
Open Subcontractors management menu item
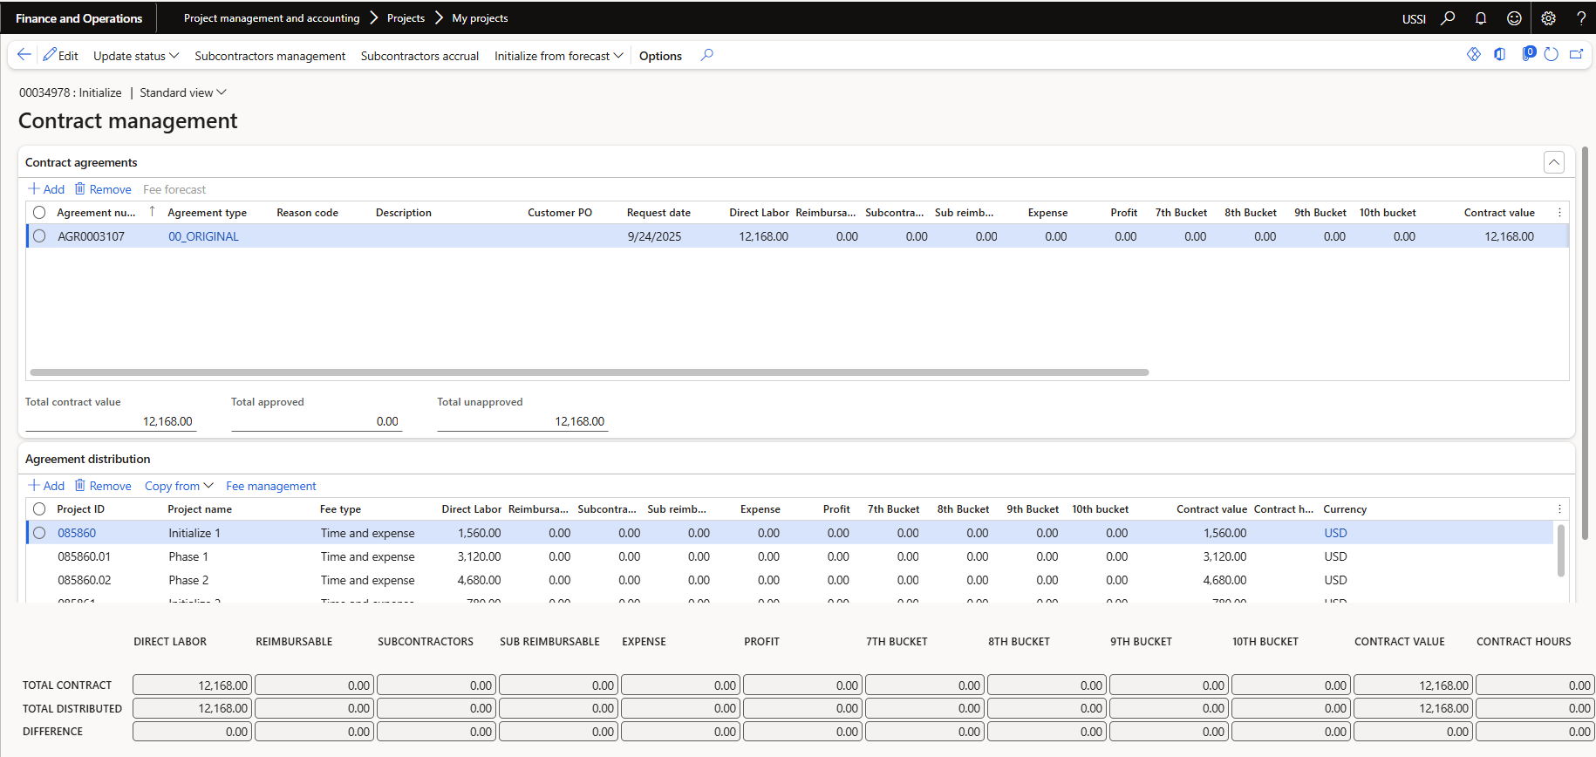tap(269, 56)
